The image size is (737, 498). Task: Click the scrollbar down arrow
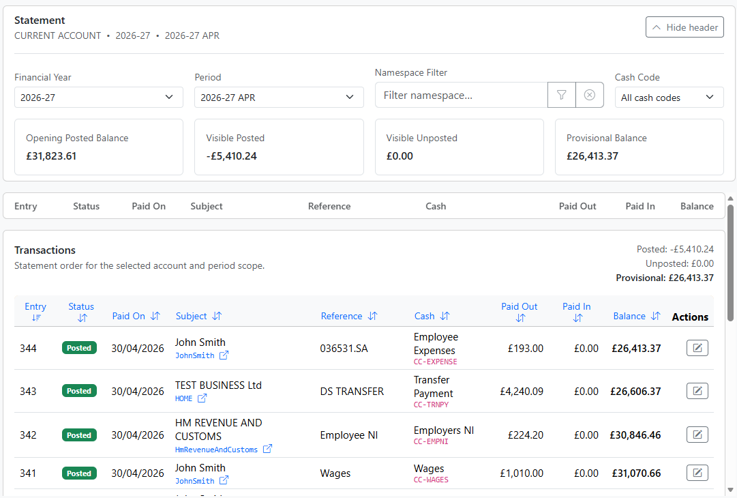pos(730,490)
